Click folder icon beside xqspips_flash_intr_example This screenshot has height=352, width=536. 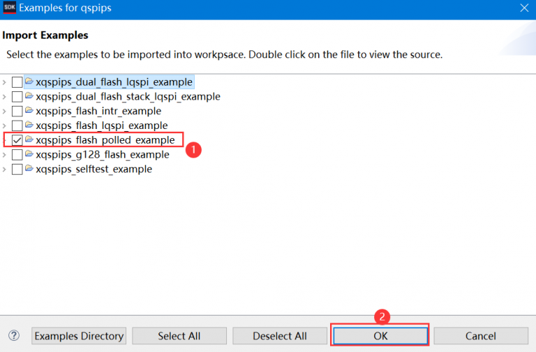[29, 111]
